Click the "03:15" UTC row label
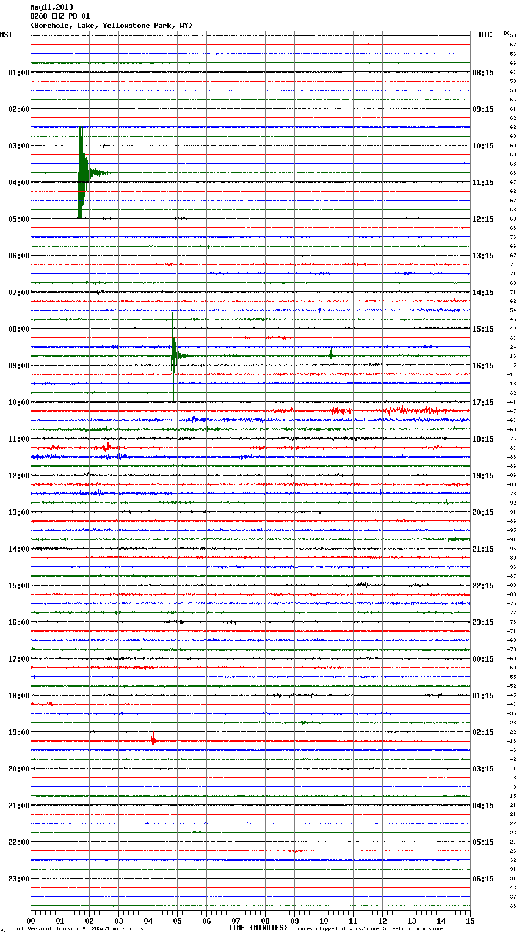The image size is (519, 937). (x=483, y=769)
